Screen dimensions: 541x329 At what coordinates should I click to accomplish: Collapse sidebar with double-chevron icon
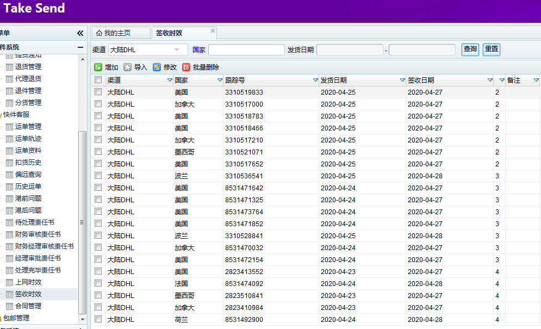tap(80, 33)
